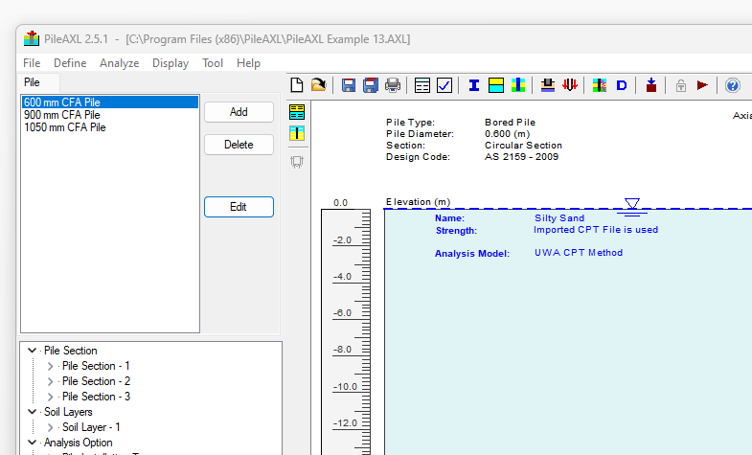Expand Pile Section - 1 node
Image resolution: width=752 pixels, height=455 pixels.
pyautogui.click(x=50, y=366)
